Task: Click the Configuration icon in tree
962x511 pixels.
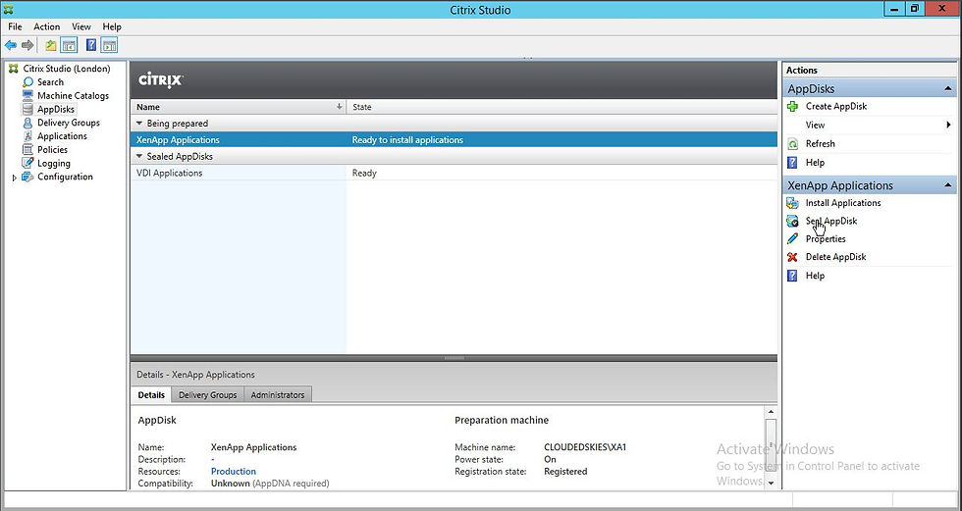Action: (27, 177)
